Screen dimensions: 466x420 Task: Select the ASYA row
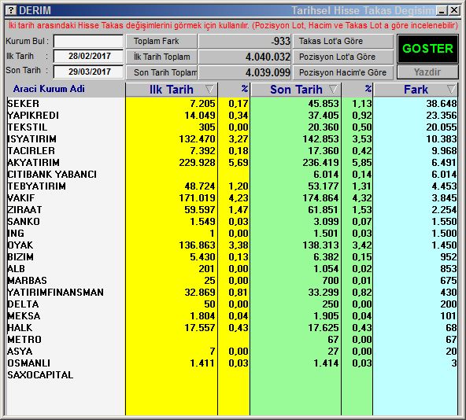point(231,351)
